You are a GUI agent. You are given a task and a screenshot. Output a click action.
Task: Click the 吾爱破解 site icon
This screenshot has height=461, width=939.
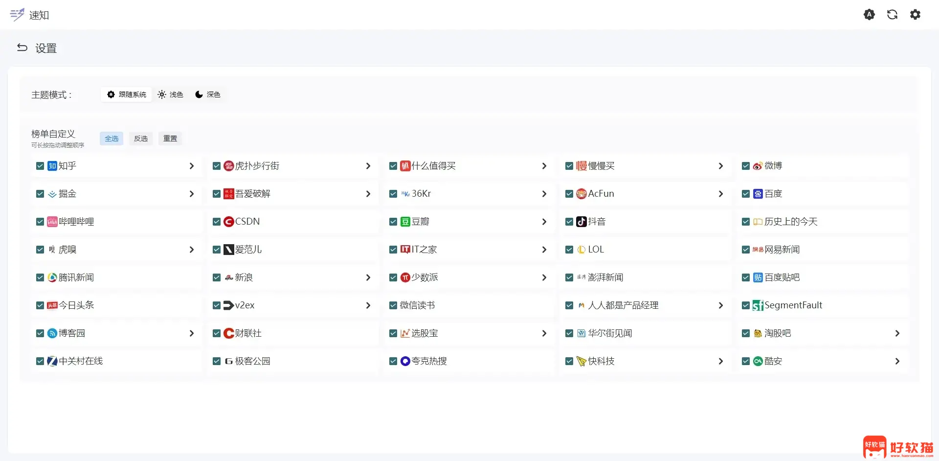pyautogui.click(x=228, y=194)
